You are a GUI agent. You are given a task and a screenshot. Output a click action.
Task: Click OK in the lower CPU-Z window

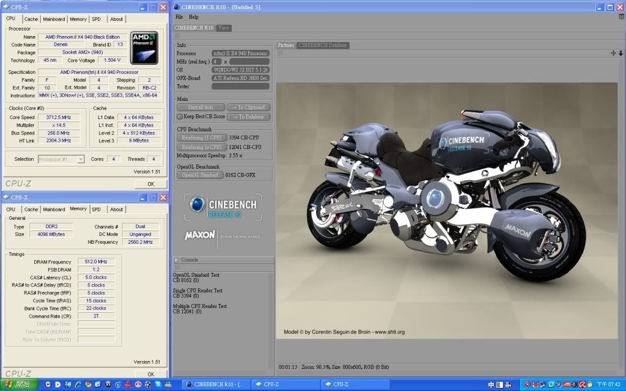(x=150, y=375)
